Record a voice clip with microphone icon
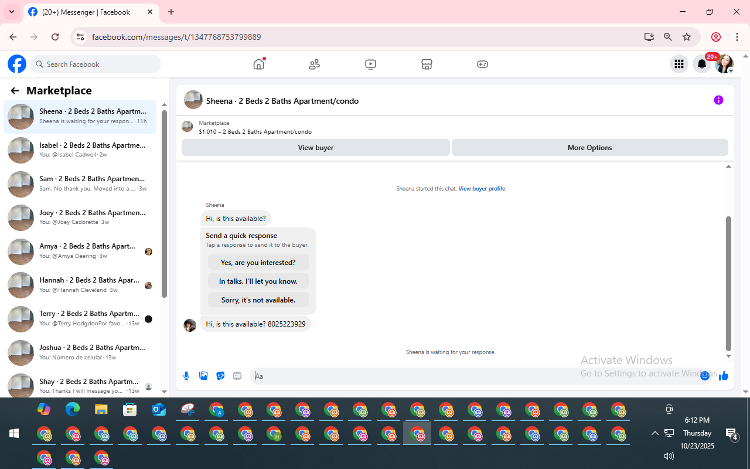The image size is (750, 469). (186, 376)
